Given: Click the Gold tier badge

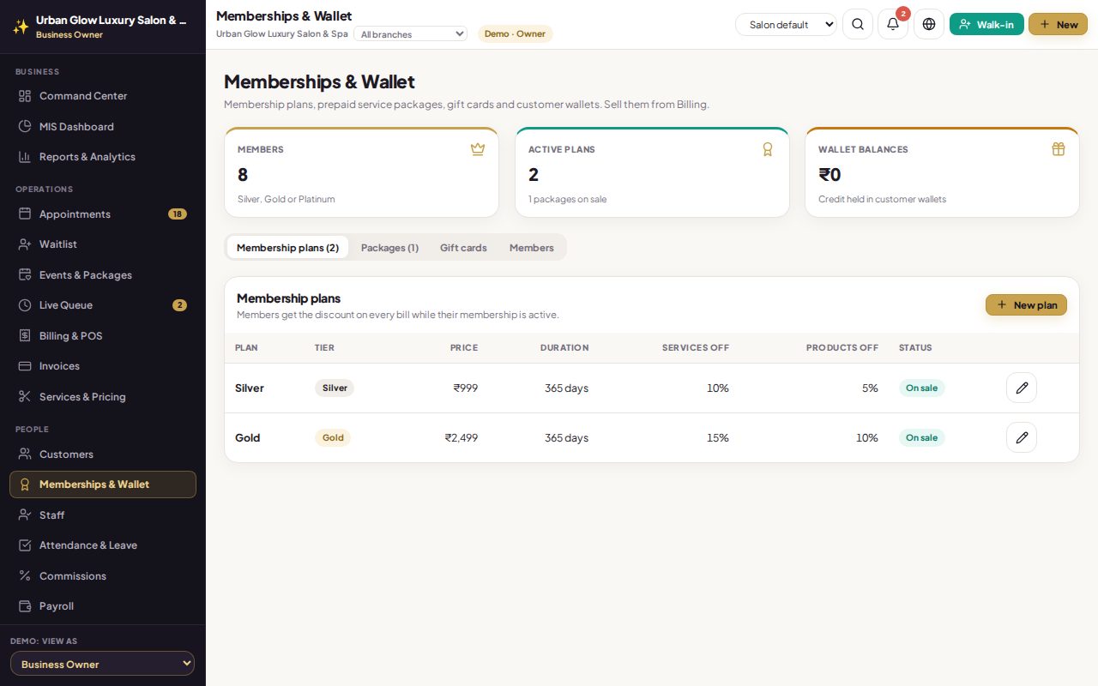Looking at the screenshot, I should [x=333, y=437].
